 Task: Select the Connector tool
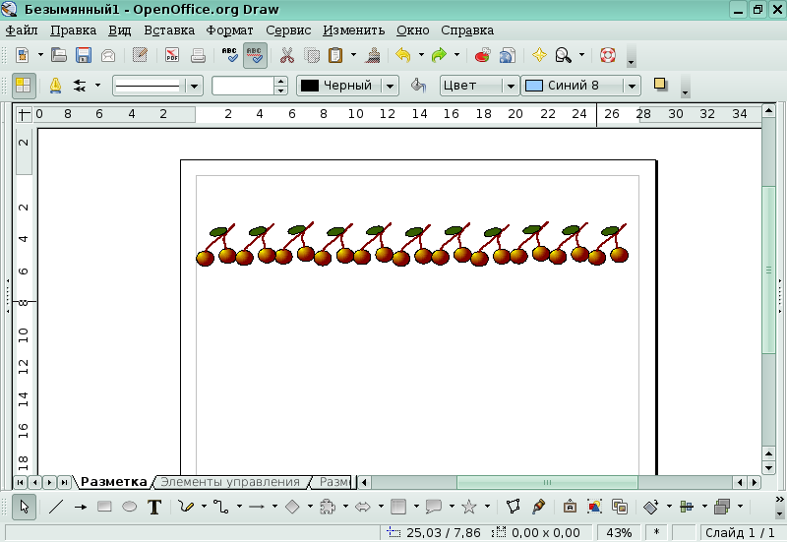[220, 507]
